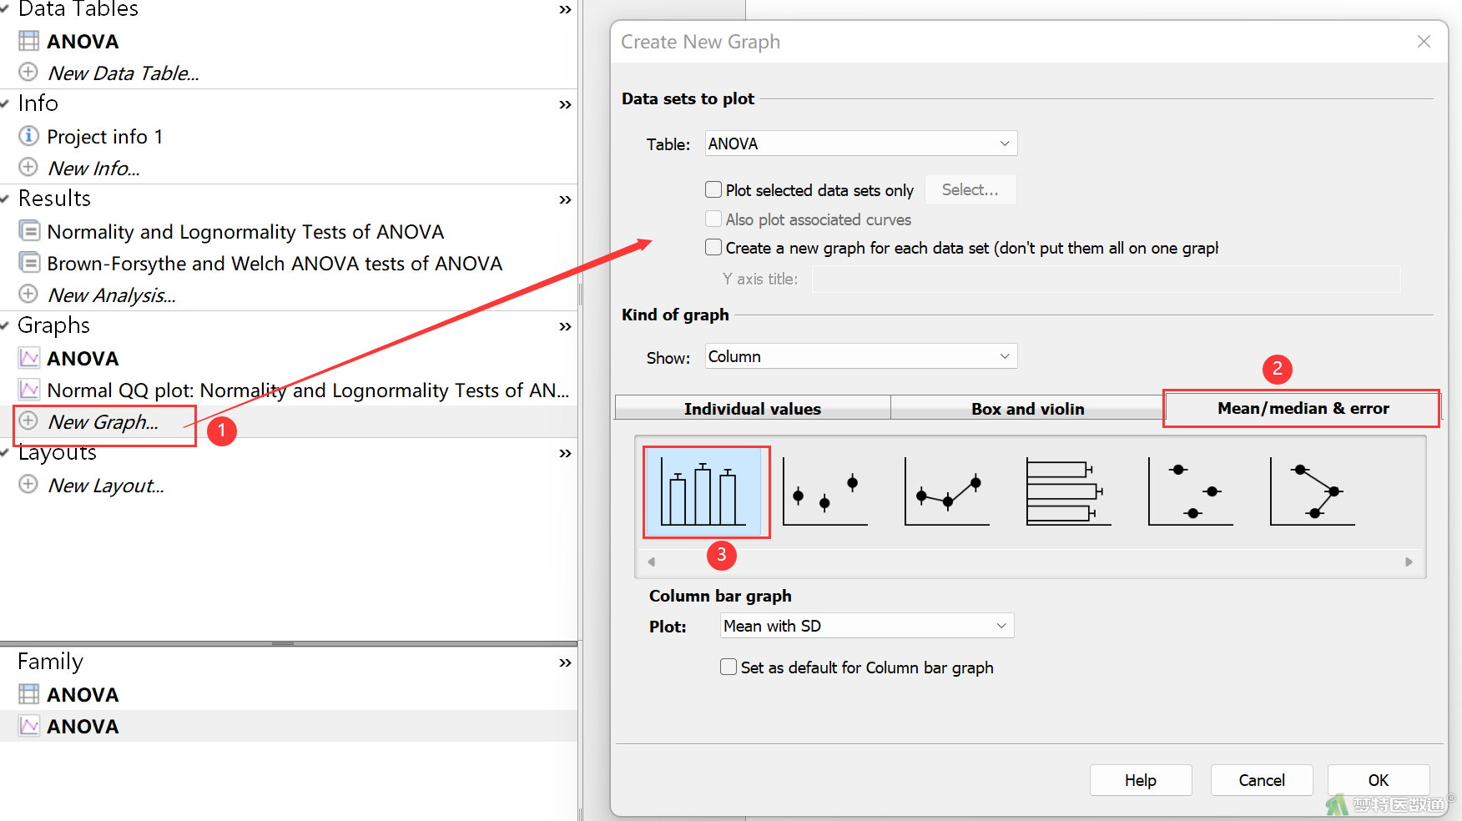Viewport: 1462px width, 821px height.
Task: Open the Plot dropdown set to Mean with SD
Action: pyautogui.click(x=867, y=626)
